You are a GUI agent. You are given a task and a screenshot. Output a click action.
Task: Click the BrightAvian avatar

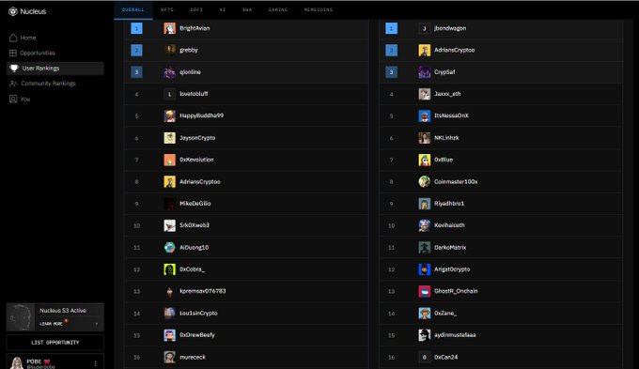tap(169, 28)
